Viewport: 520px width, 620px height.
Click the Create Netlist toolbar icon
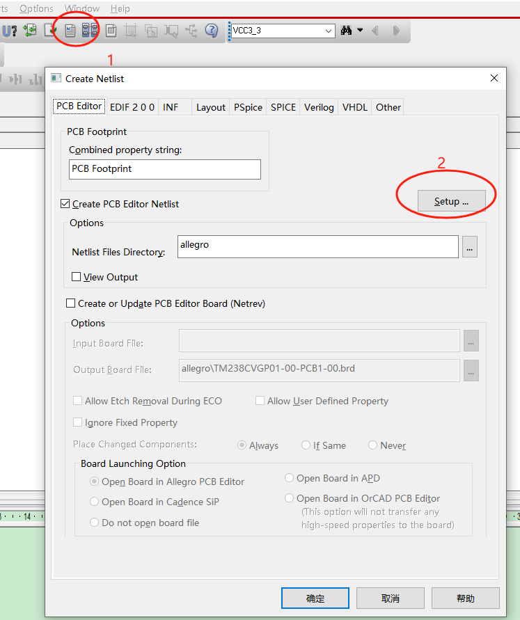pos(70,31)
